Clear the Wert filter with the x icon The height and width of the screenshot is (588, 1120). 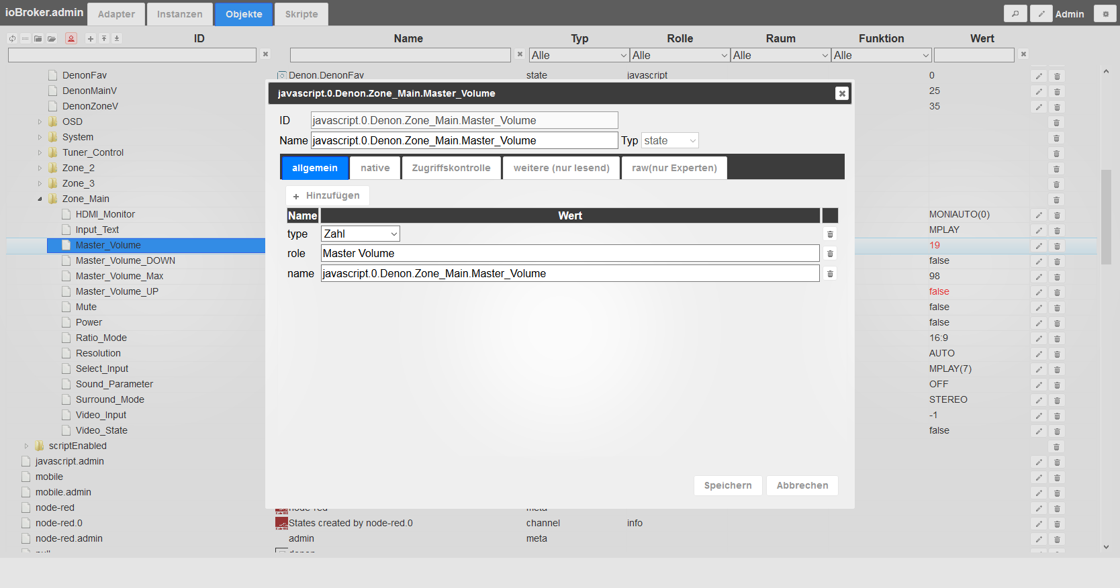tap(1023, 54)
